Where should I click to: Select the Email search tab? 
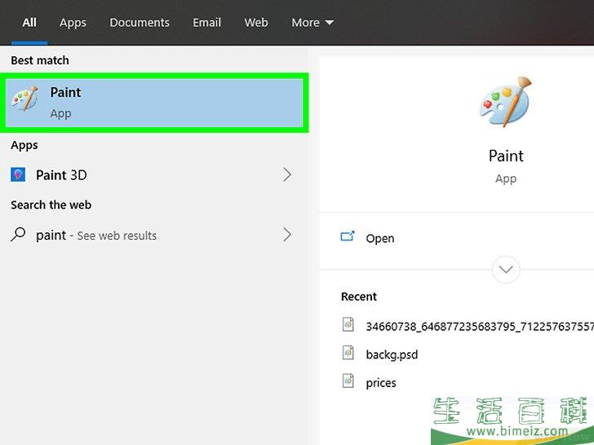(x=207, y=23)
